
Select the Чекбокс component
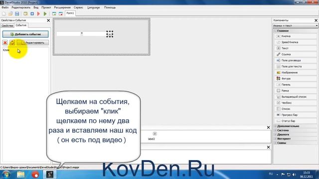(296, 103)
